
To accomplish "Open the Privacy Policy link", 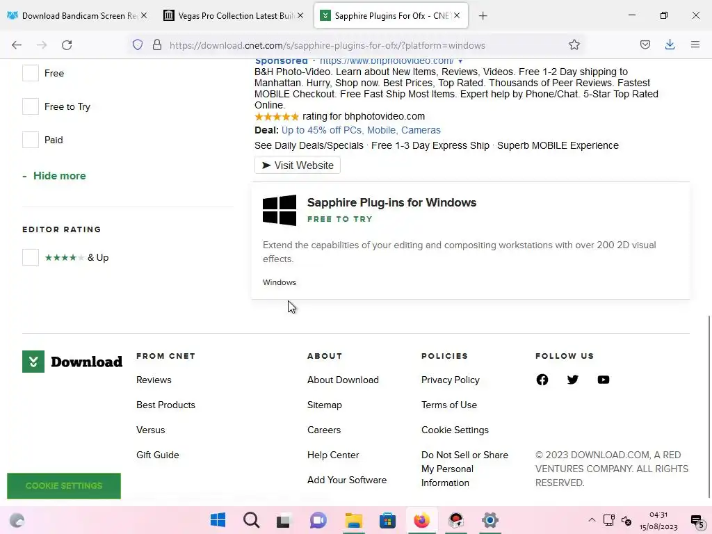I will coord(451,380).
